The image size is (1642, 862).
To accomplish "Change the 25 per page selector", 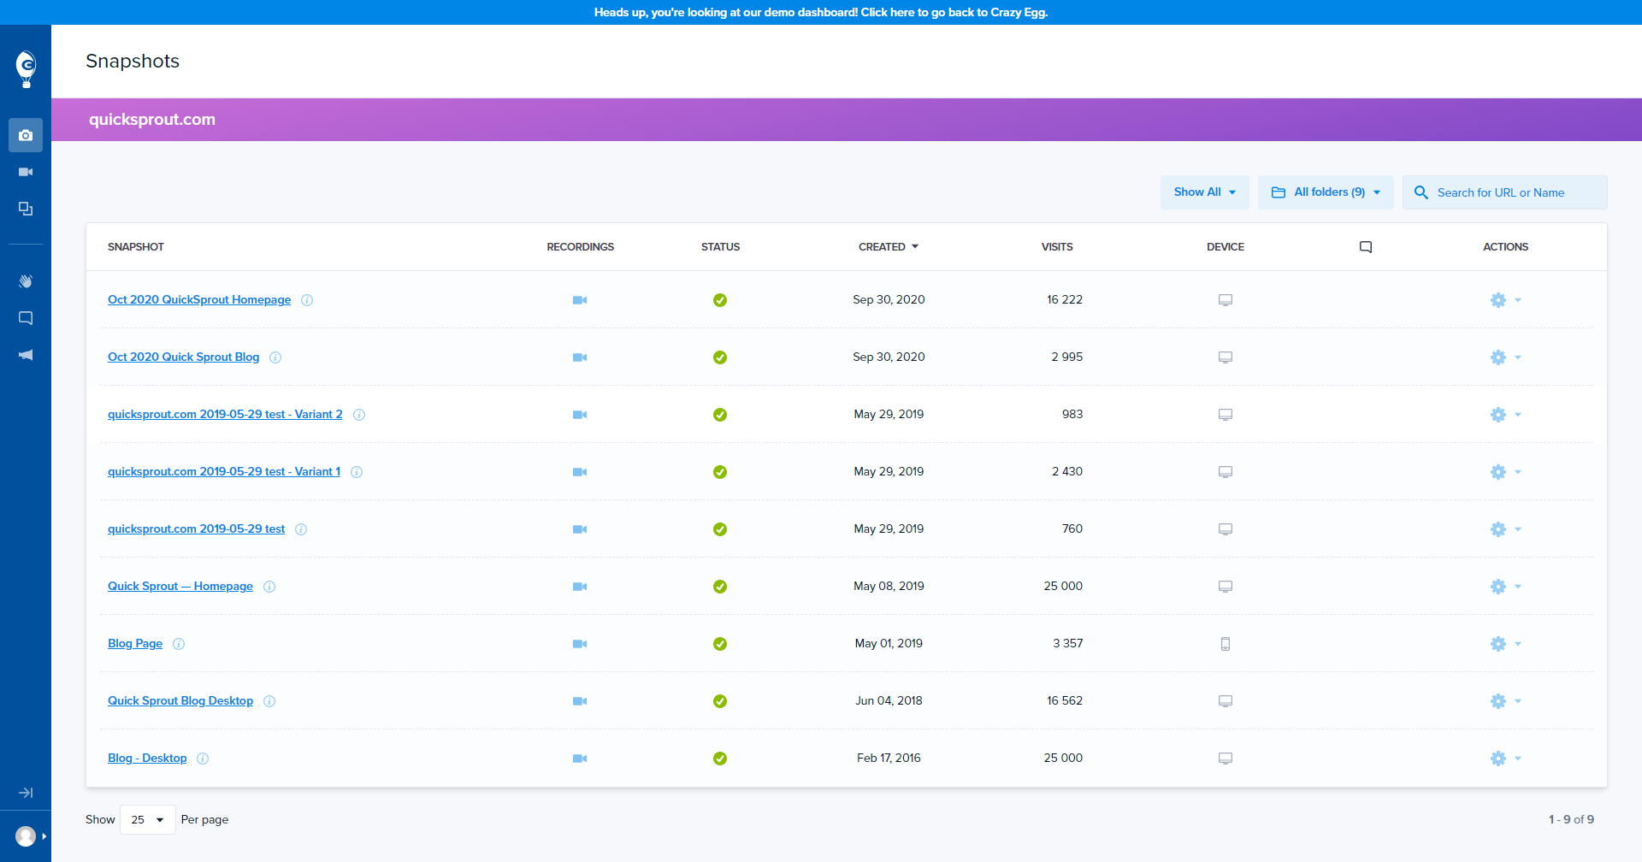I will 148,819.
